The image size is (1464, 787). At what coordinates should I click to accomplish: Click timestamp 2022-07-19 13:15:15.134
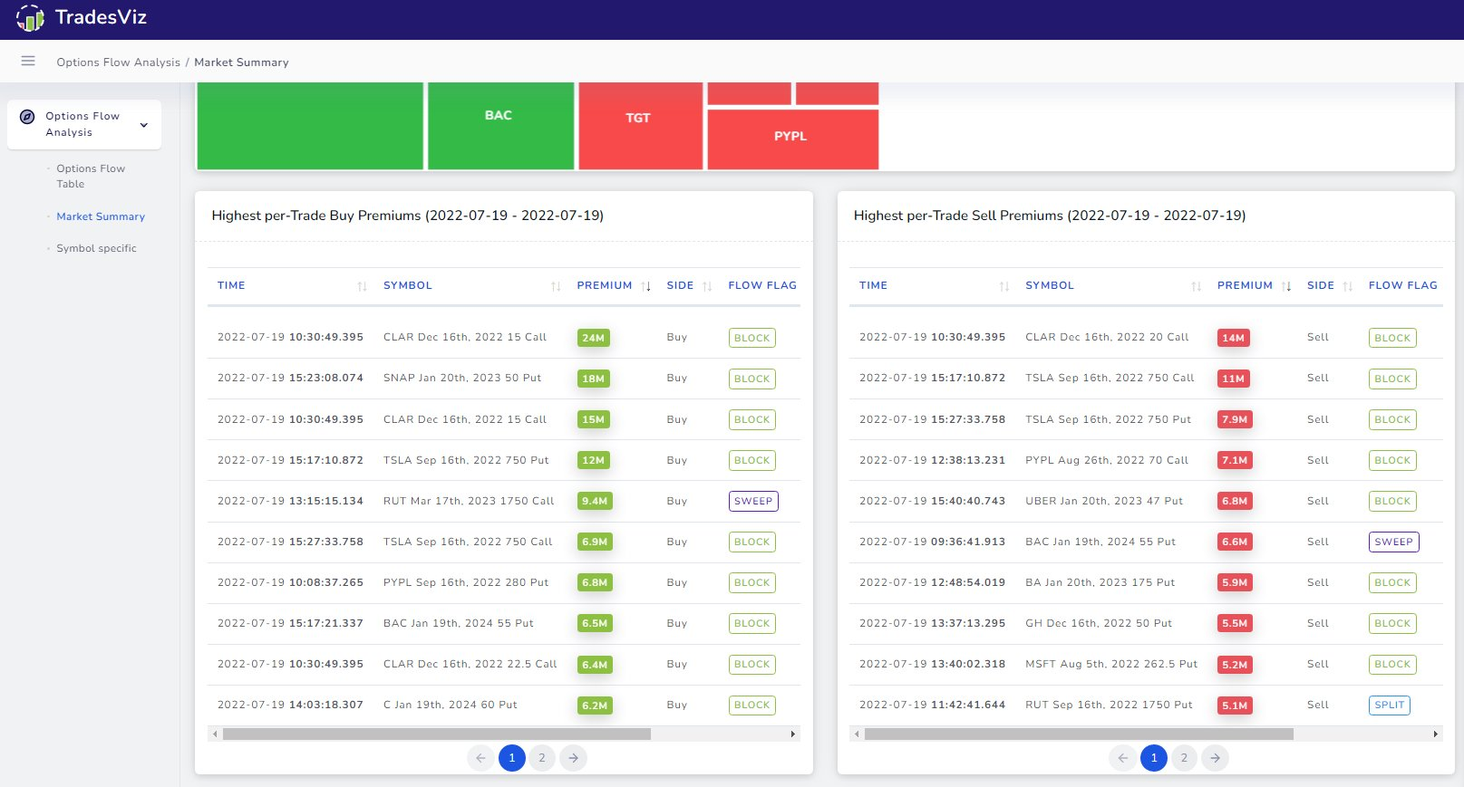tap(290, 501)
